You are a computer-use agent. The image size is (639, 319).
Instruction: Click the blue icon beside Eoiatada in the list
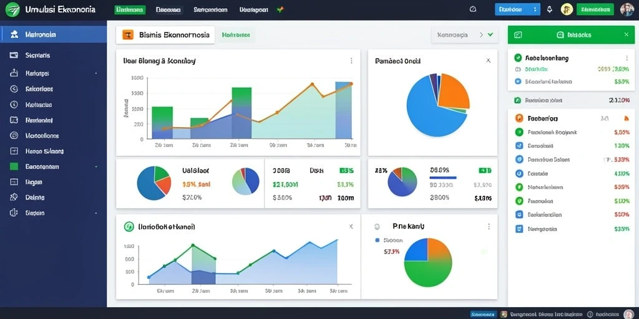(519, 174)
